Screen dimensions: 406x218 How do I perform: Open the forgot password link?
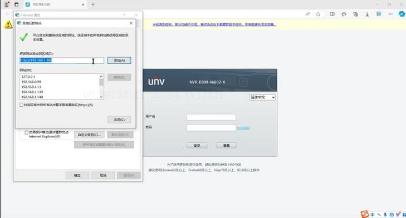click(x=243, y=128)
